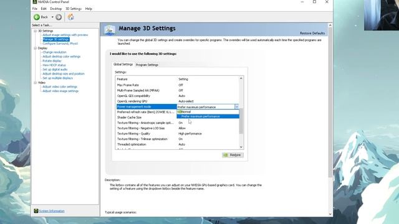Screen dimensions: 399x224
Task: Open Adjust video color settings
Action: point(60,86)
